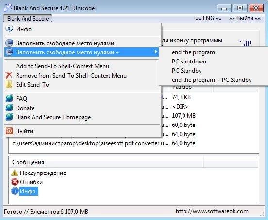Viewport: 268px width, 220px height.
Task: Open Blank And Secure Homepage entry
Action: point(83,117)
